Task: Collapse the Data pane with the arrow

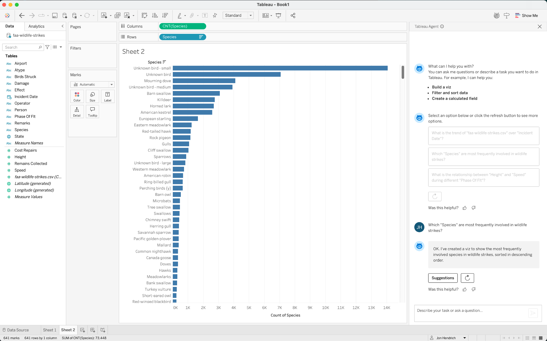Action: pyautogui.click(x=62, y=26)
